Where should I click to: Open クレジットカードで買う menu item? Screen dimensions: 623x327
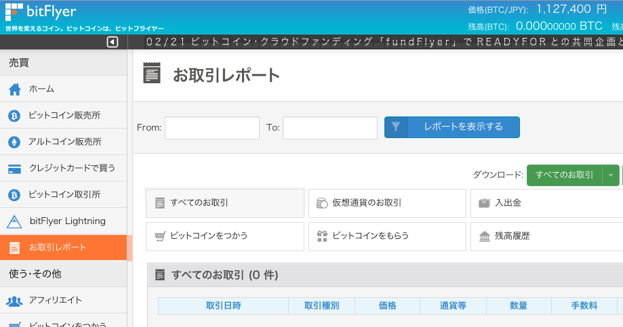[64, 169]
